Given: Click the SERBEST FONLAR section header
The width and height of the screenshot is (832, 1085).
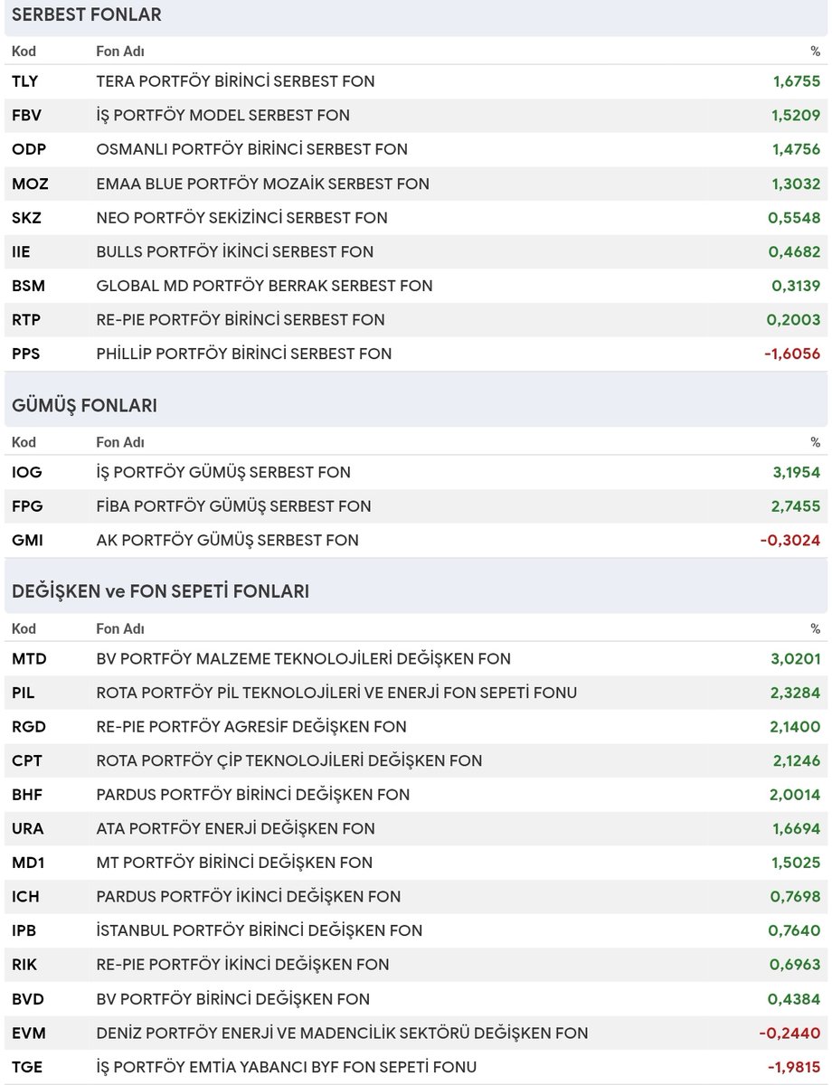Looking at the screenshot, I should tap(87, 14).
